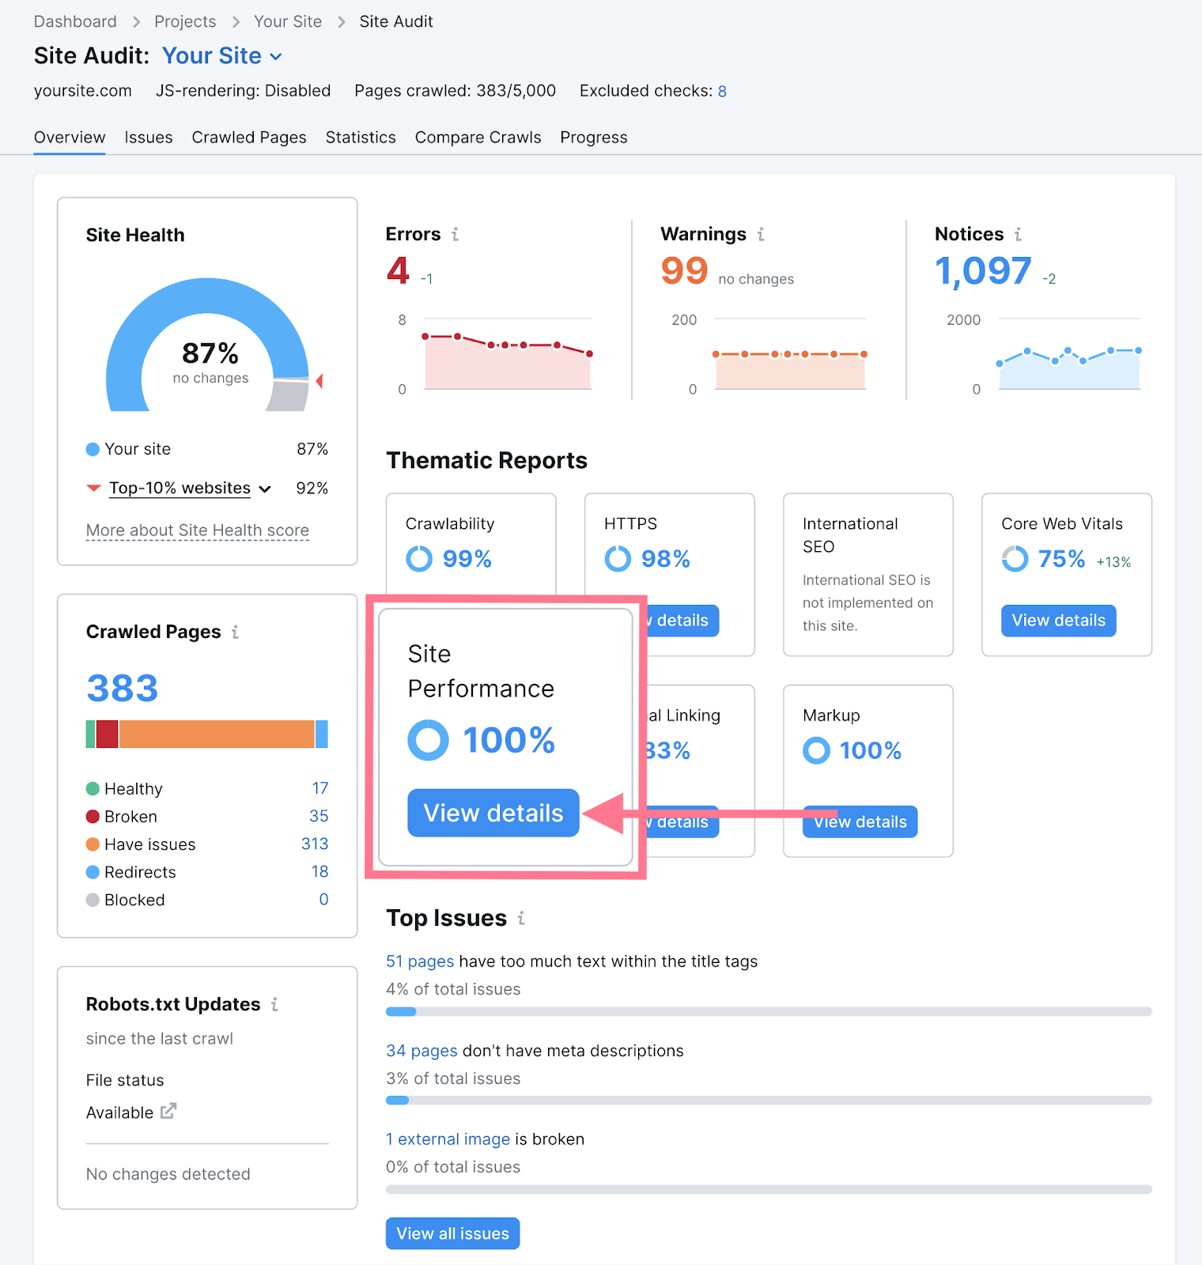This screenshot has height=1265, width=1202.
Task: Click the red triangle marker beside Top-10% websites
Action: [x=93, y=488]
